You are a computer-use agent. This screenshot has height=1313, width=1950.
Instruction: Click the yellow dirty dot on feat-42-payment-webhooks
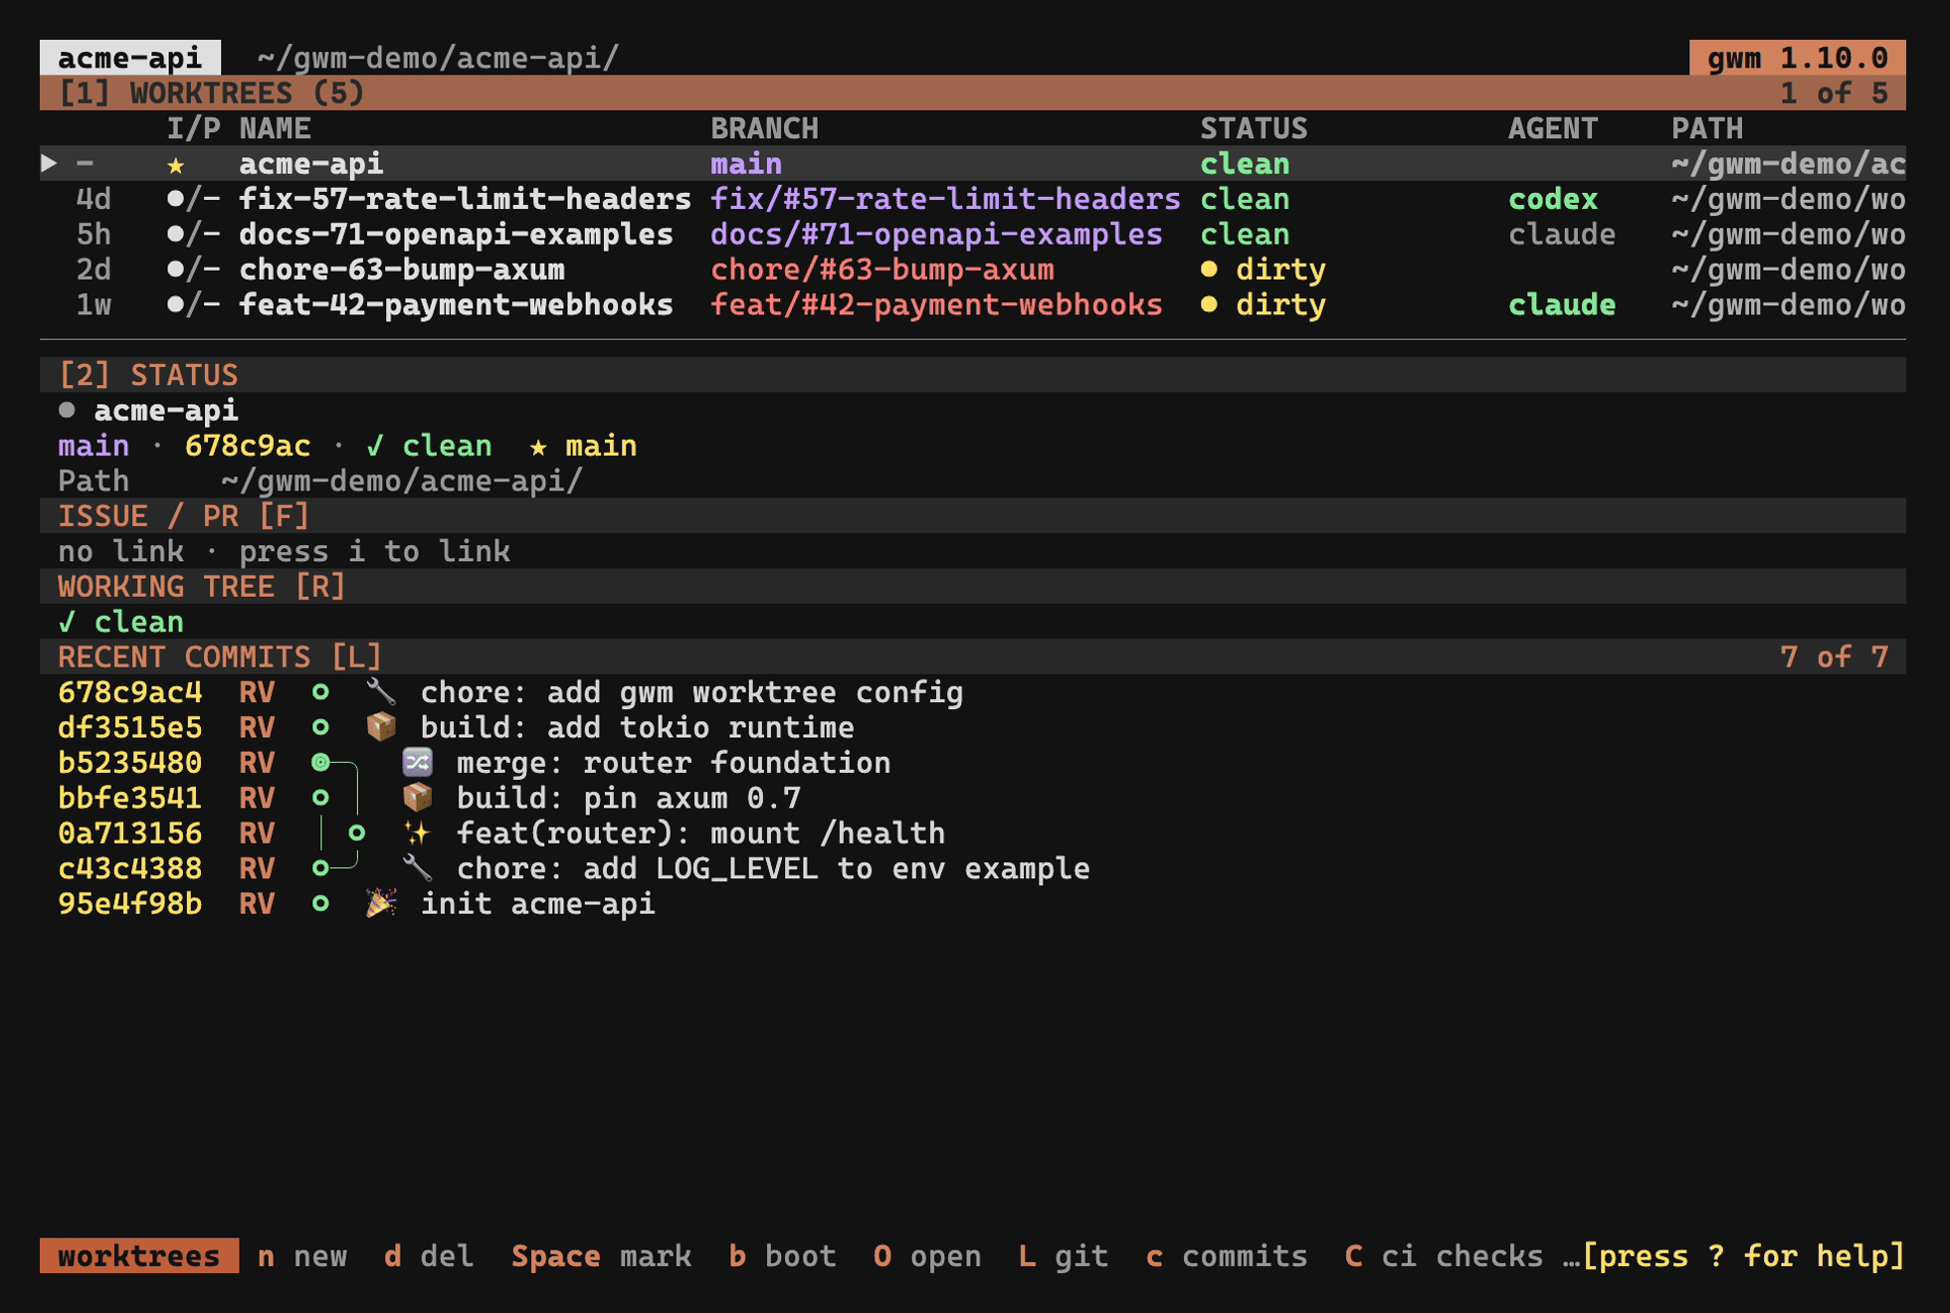click(1209, 304)
